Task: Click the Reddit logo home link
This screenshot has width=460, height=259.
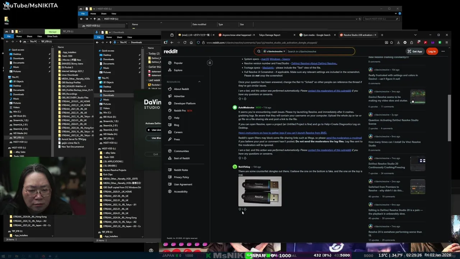Action: pyautogui.click(x=171, y=51)
